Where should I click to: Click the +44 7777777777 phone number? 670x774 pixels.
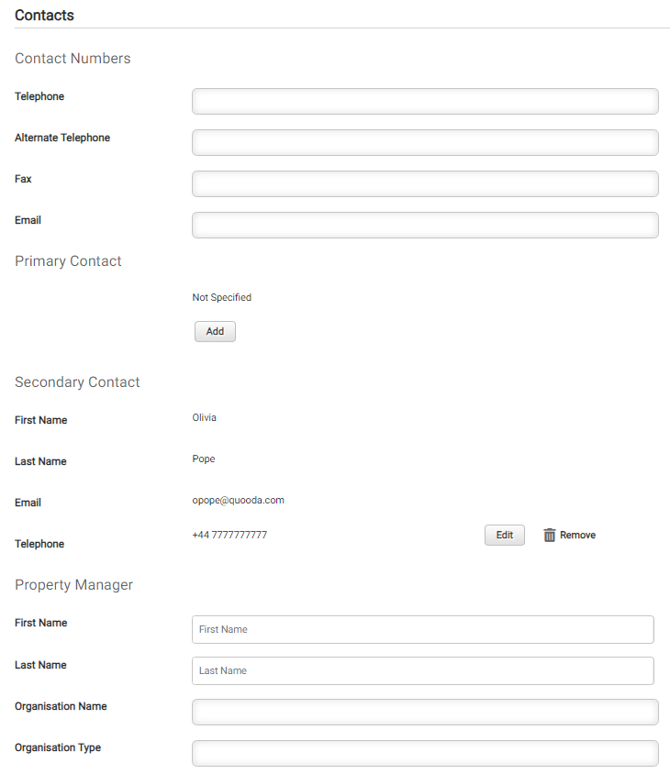pyautogui.click(x=229, y=535)
